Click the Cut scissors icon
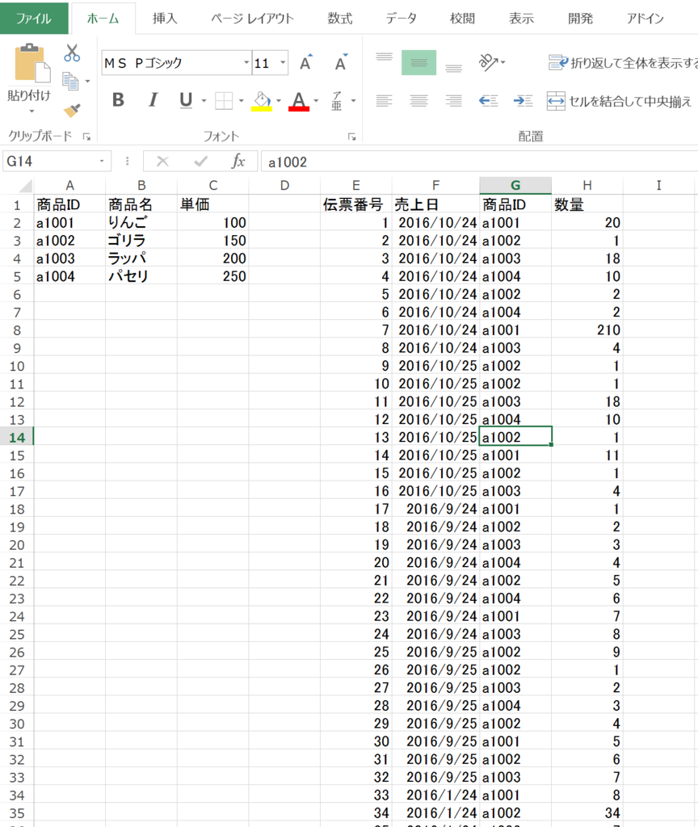The width and height of the screenshot is (698, 827). (x=72, y=52)
